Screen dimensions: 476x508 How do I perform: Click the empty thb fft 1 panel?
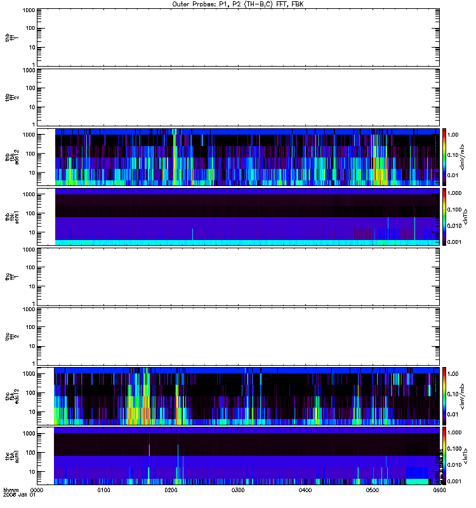point(238,37)
